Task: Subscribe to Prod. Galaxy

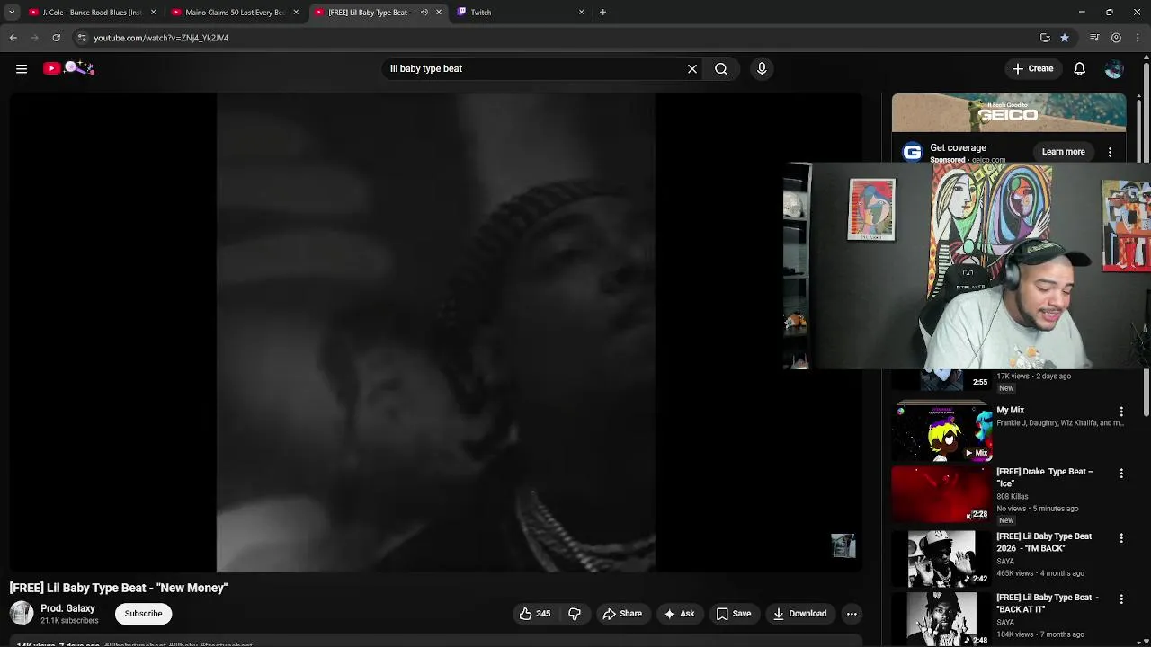Action: pos(143,614)
